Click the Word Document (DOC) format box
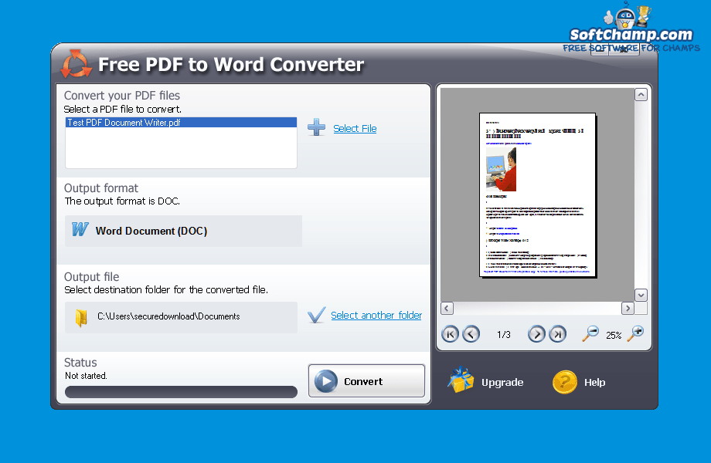Viewport: 711px width, 463px height. click(183, 231)
